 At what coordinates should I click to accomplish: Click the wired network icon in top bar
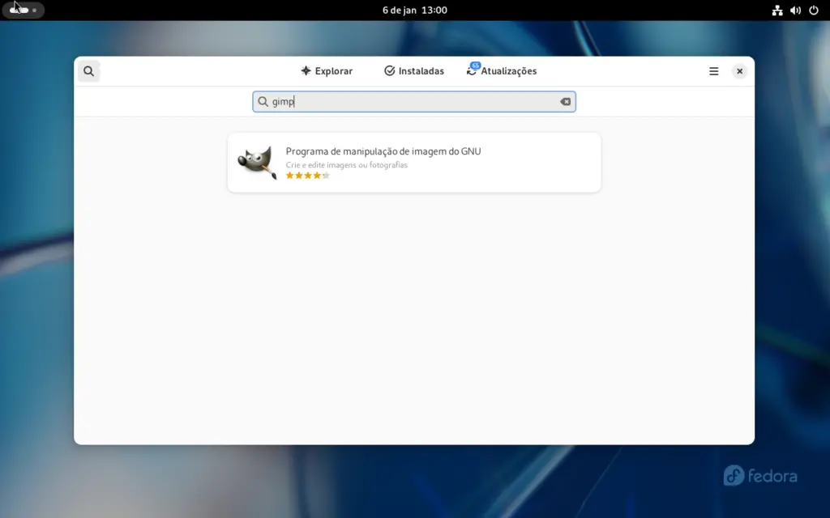(776, 11)
